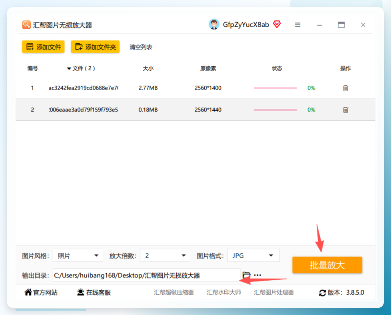Select file name 006eaae3a0d79f159f793e5
This screenshot has width=391, height=315.
(x=84, y=110)
